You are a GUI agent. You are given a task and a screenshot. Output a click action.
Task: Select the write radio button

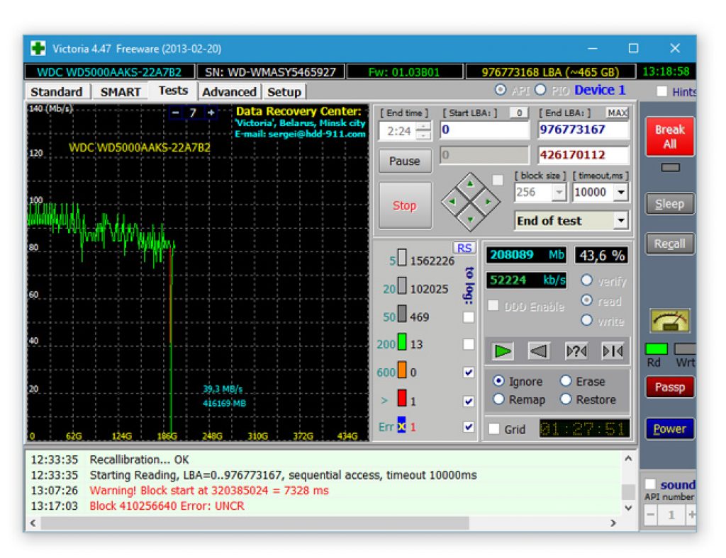point(586,320)
